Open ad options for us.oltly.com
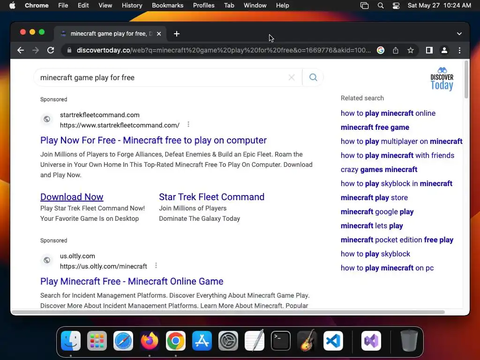This screenshot has height=360, width=480. [156, 265]
